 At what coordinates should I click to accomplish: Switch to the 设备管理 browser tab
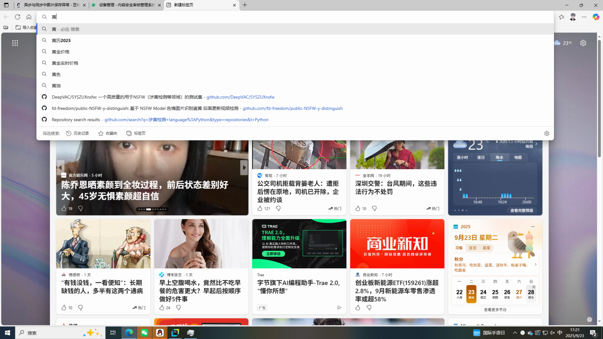(x=126, y=5)
